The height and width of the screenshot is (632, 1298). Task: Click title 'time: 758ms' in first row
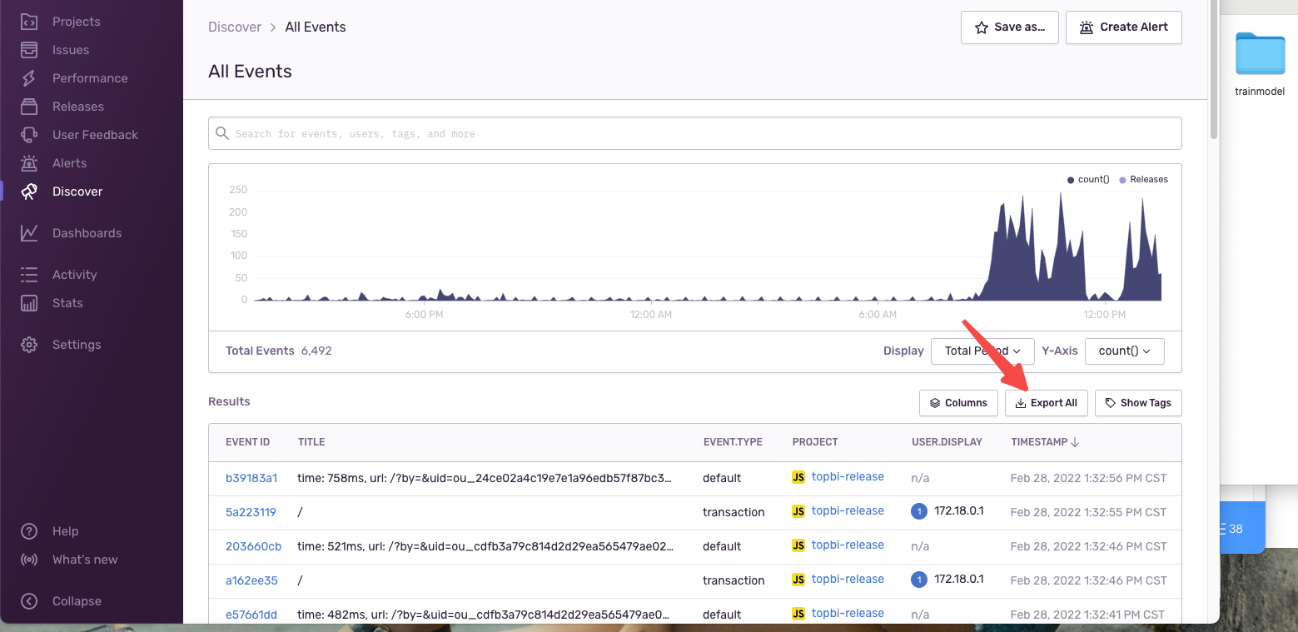(485, 478)
